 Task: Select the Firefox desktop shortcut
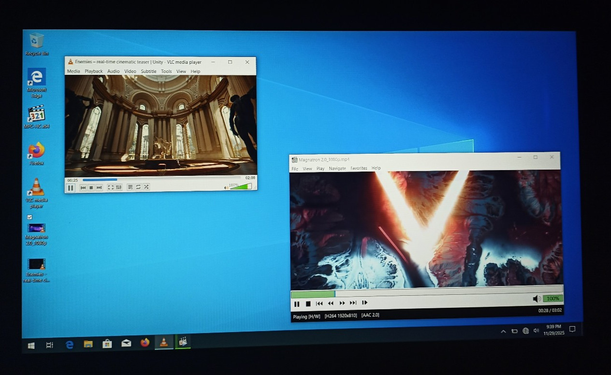tap(36, 154)
